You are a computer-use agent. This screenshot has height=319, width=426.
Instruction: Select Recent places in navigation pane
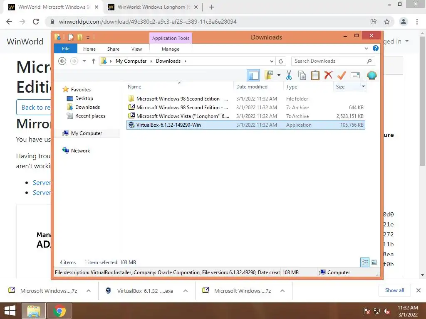click(x=90, y=116)
